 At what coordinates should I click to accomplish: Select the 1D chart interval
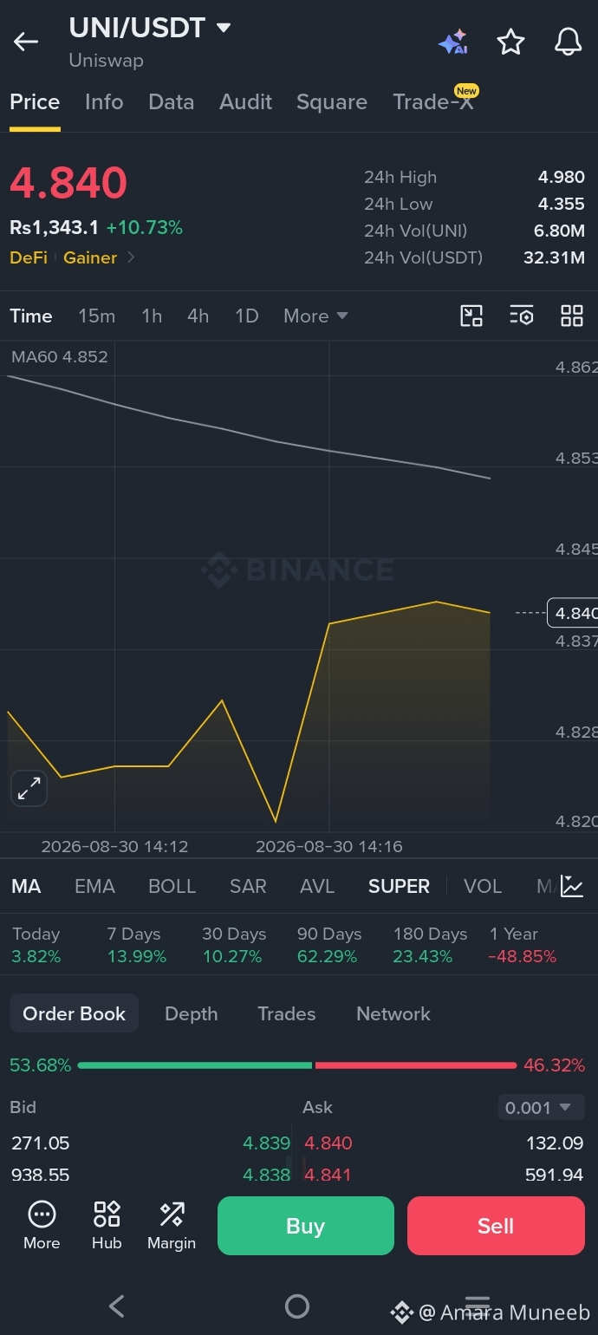coord(247,316)
